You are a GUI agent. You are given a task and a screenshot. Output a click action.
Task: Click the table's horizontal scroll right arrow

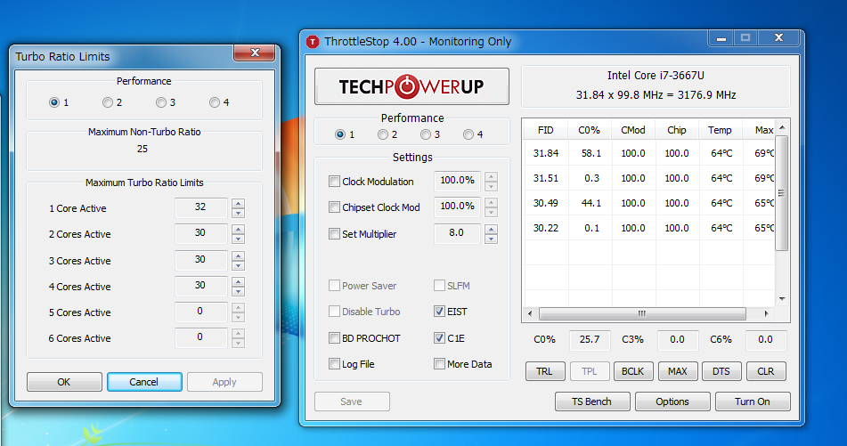[x=767, y=313]
